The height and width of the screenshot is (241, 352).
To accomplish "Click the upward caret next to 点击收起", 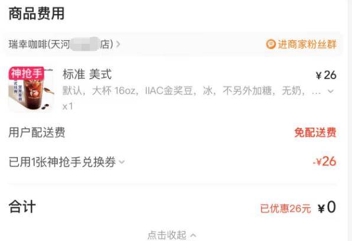I will [x=193, y=235].
